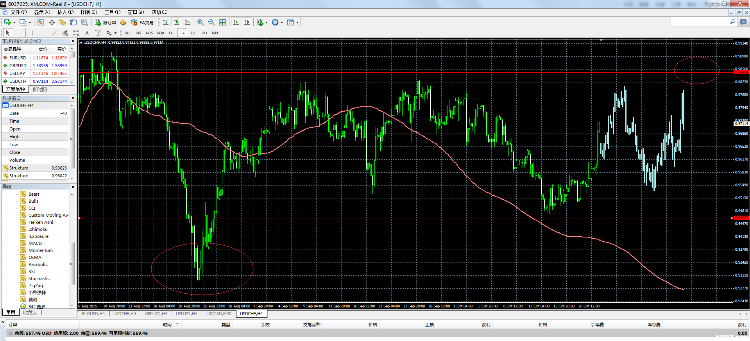Image resolution: width=750 pixels, height=341 pixels.
Task: Click the New Order button
Action: click(106, 22)
